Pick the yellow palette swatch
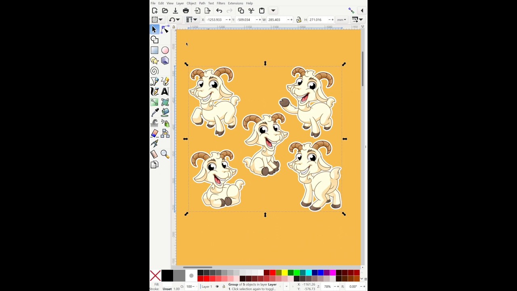The image size is (517, 291). (x=284, y=273)
